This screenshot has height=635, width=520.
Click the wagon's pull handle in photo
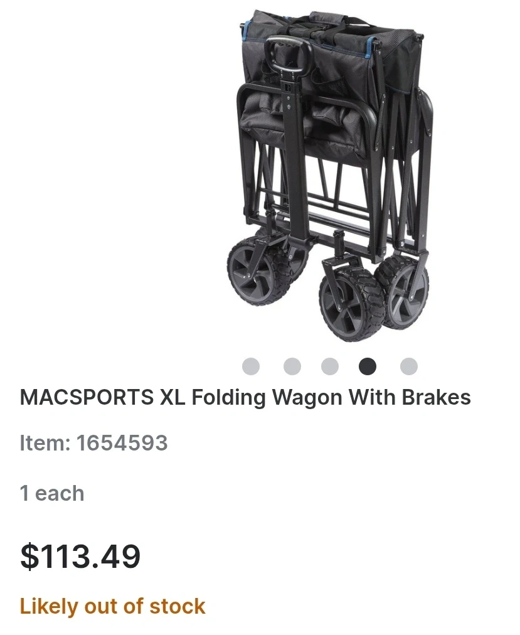click(x=289, y=56)
